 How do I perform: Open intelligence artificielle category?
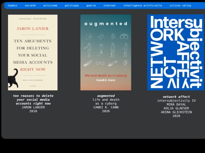pos(143,5)
